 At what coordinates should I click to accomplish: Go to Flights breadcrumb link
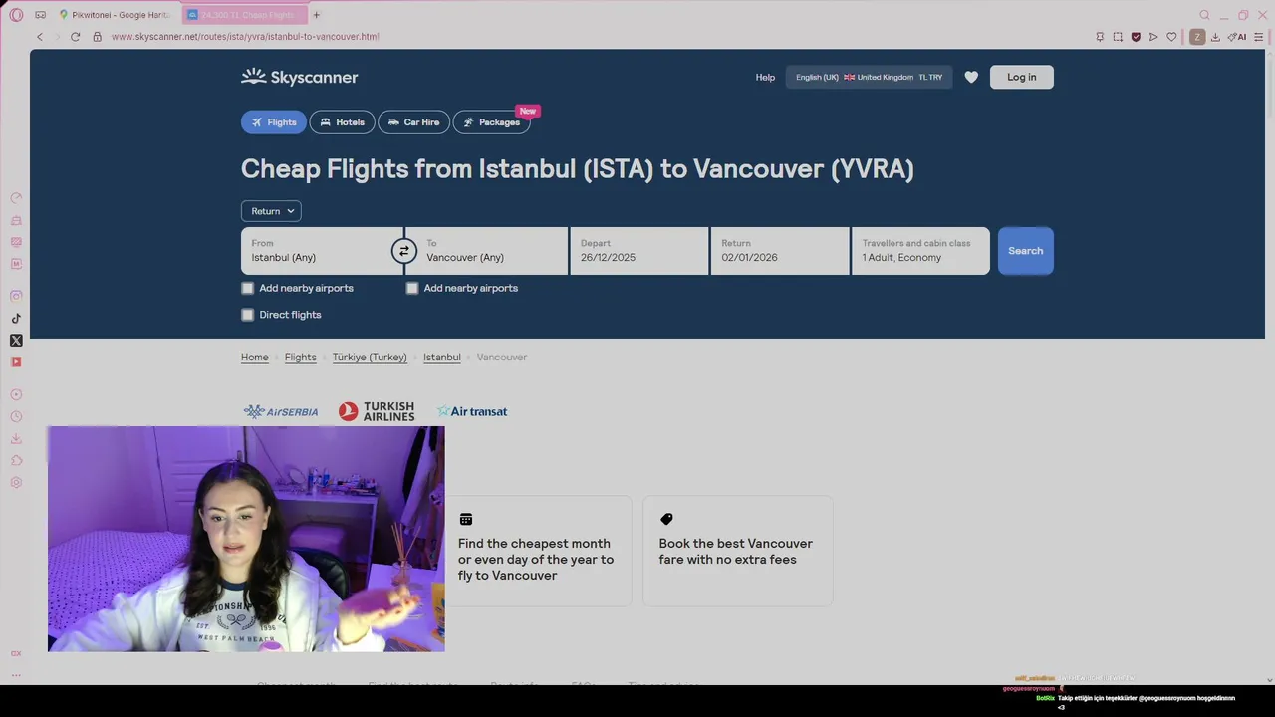click(x=300, y=358)
